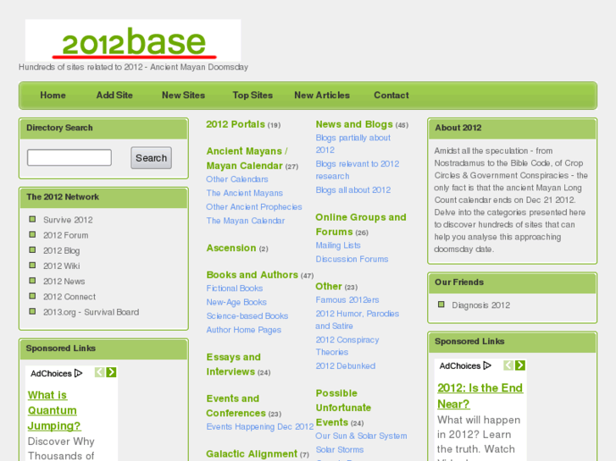Open Blogs all about 2012 link
The image size is (616, 461).
(352, 189)
